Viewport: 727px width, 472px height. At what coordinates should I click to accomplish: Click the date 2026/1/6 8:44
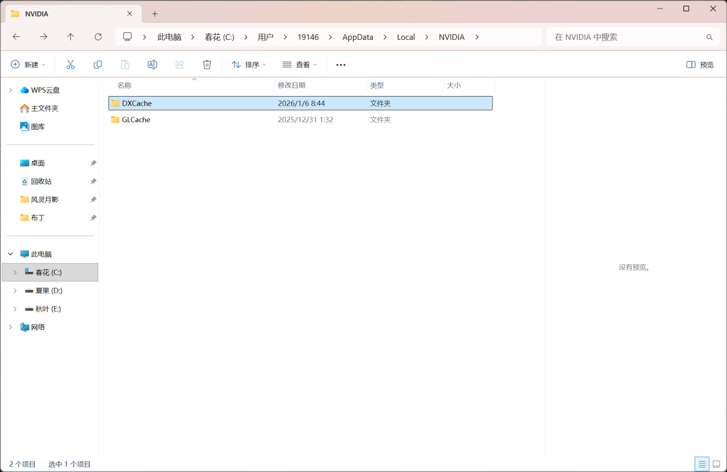point(302,103)
